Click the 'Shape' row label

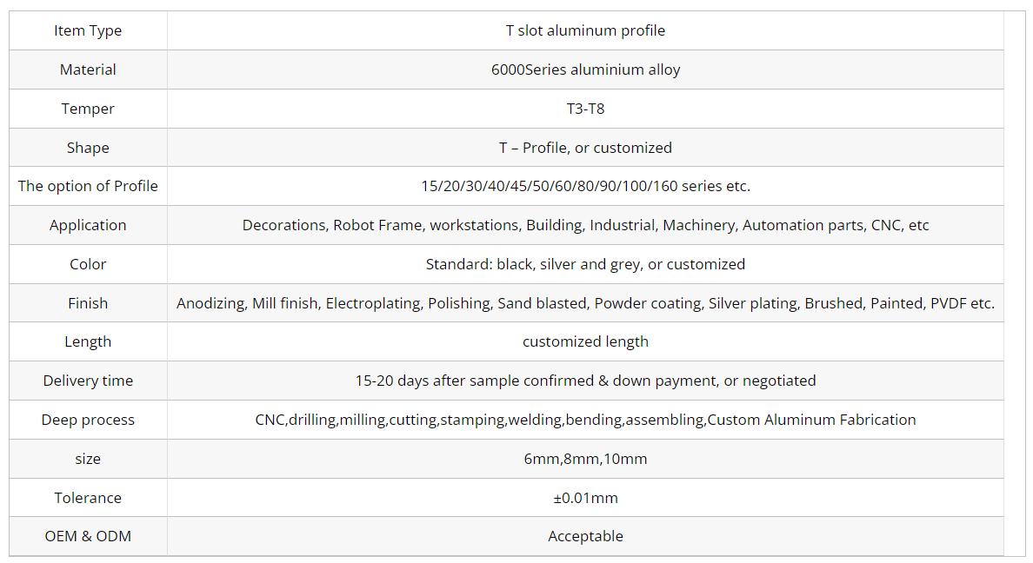pyautogui.click(x=88, y=148)
